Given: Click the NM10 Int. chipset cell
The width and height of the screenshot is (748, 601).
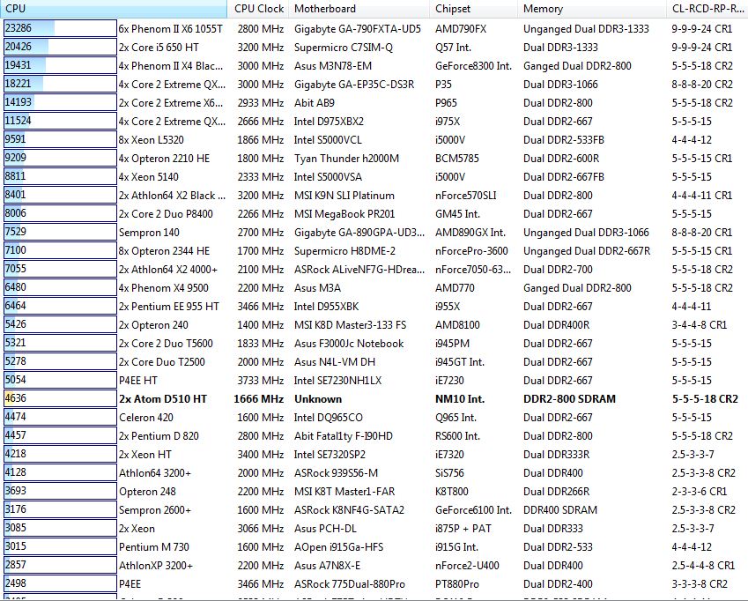Looking at the screenshot, I should click(x=460, y=399).
